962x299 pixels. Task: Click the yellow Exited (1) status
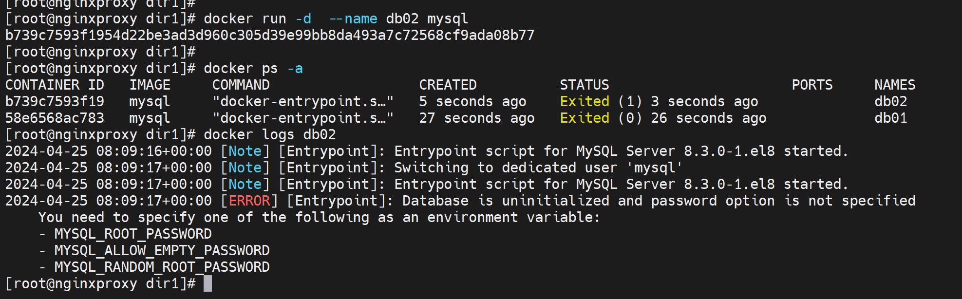coord(585,101)
